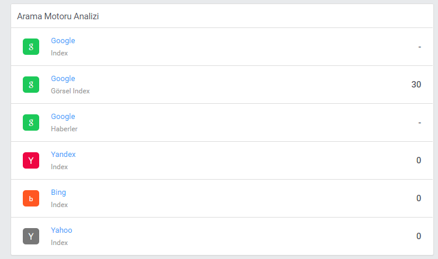Open the Google link above Haberler
Viewport: 438px width, 259px height.
click(63, 117)
